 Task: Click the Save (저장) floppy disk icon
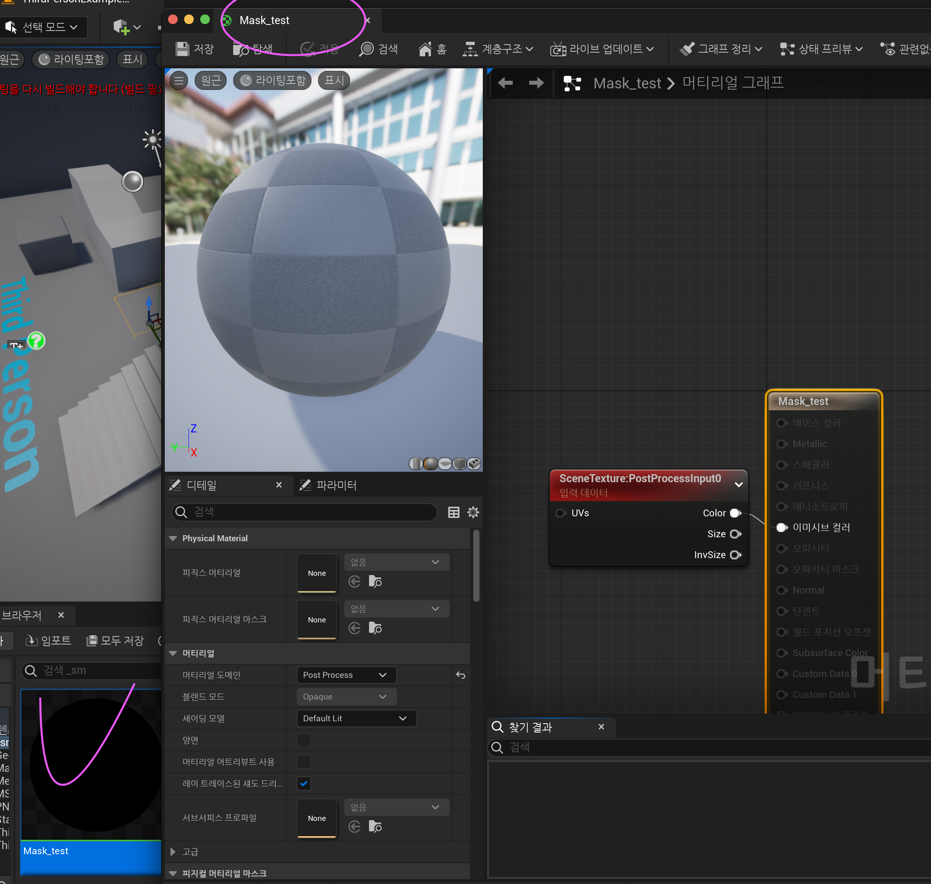click(183, 49)
